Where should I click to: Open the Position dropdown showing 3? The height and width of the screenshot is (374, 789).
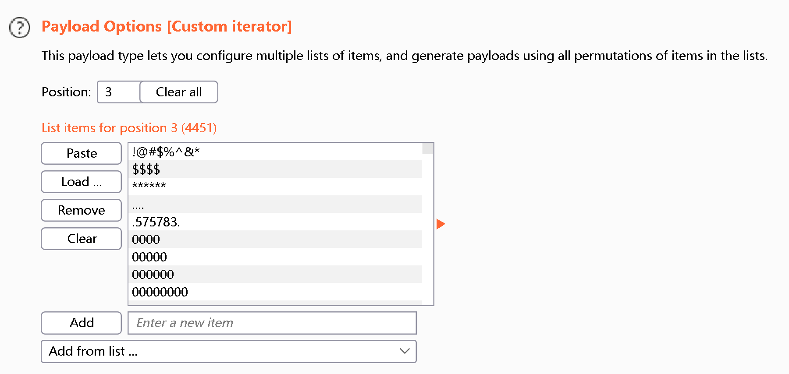(118, 92)
